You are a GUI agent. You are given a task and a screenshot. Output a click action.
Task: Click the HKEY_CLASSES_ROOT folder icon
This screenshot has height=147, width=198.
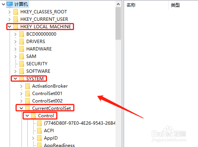click(16, 12)
